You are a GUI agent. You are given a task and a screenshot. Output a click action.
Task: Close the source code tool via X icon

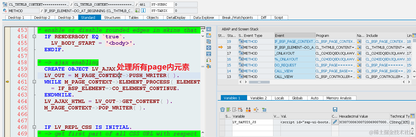tap(209, 29)
